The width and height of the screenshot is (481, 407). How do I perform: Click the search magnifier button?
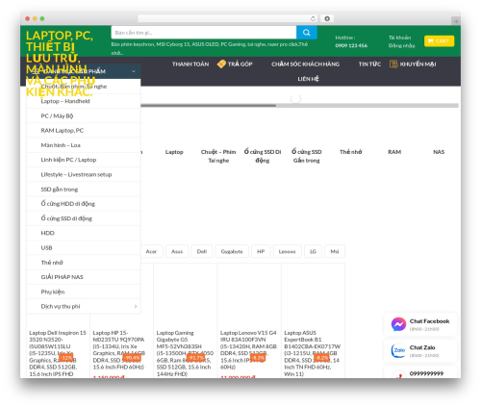306,33
